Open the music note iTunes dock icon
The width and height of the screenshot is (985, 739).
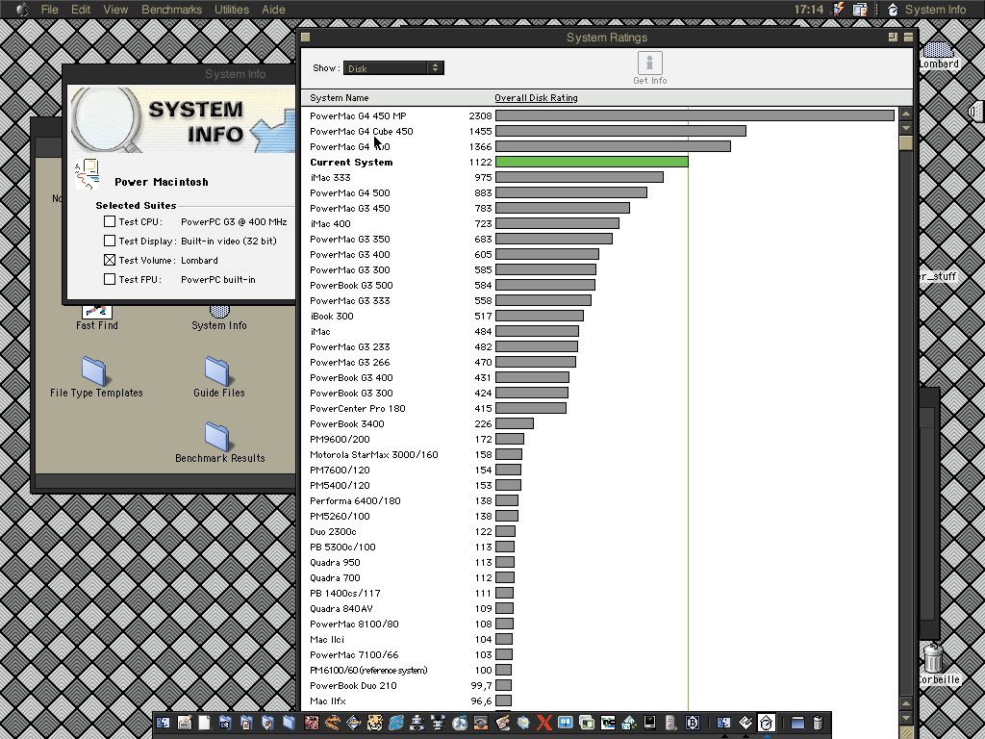(x=459, y=723)
